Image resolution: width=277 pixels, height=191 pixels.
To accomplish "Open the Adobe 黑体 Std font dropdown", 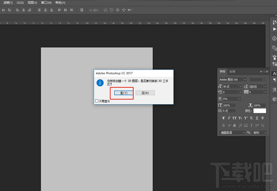I will pos(233,80).
